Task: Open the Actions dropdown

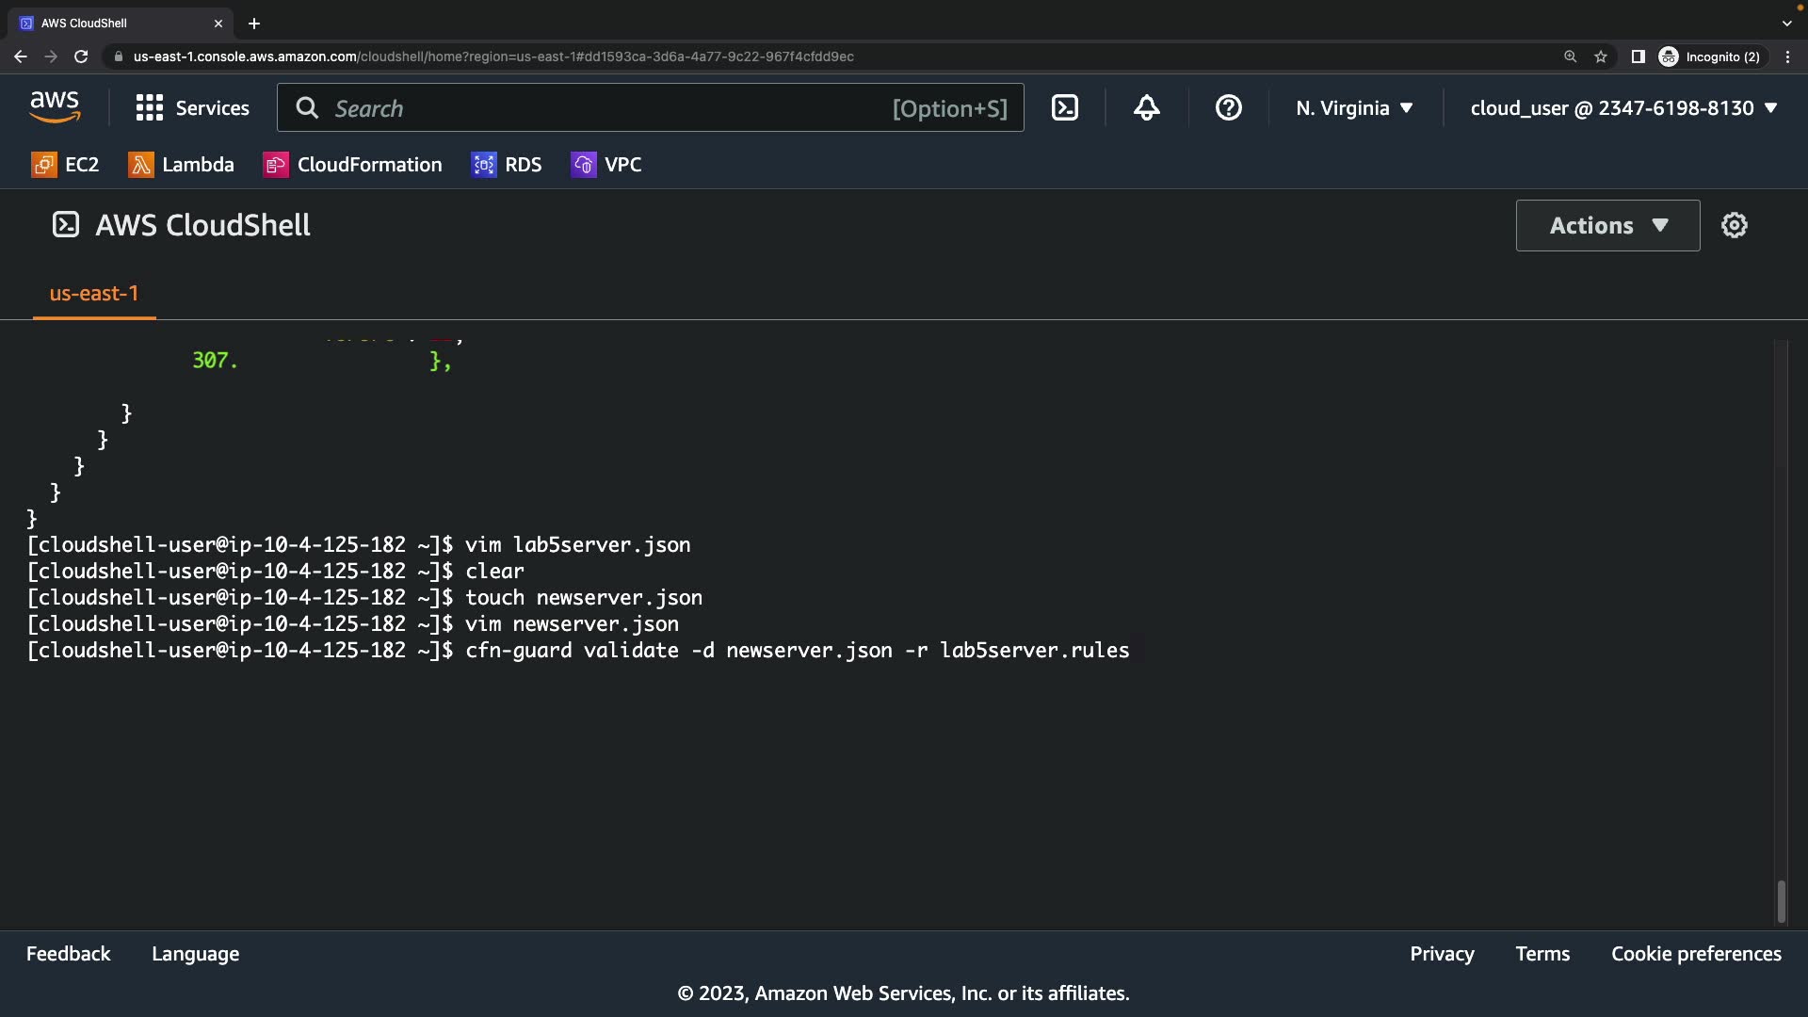Action: [x=1607, y=225]
